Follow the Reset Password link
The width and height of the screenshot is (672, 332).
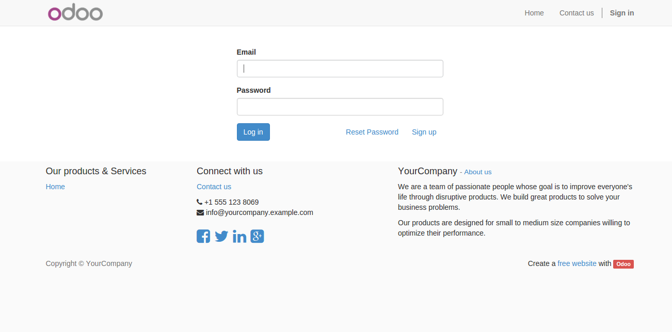point(372,132)
